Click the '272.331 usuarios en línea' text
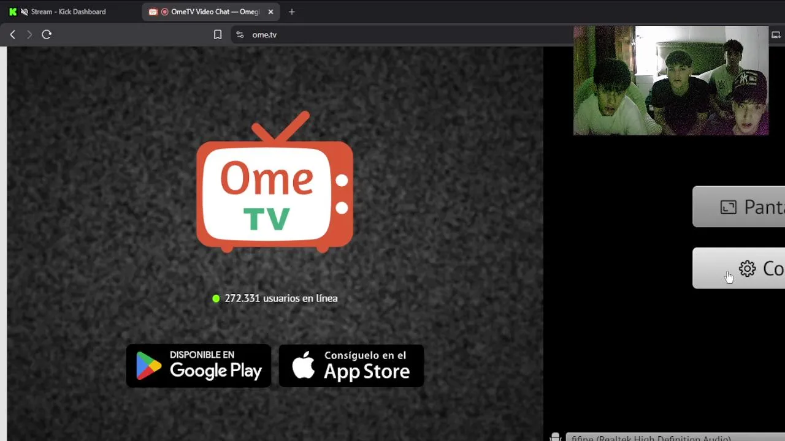Screen dimensions: 785x441 (x=281, y=298)
